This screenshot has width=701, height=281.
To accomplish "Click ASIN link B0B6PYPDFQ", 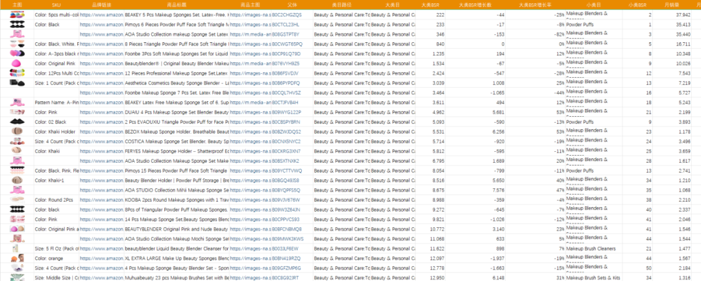I will (x=286, y=83).
